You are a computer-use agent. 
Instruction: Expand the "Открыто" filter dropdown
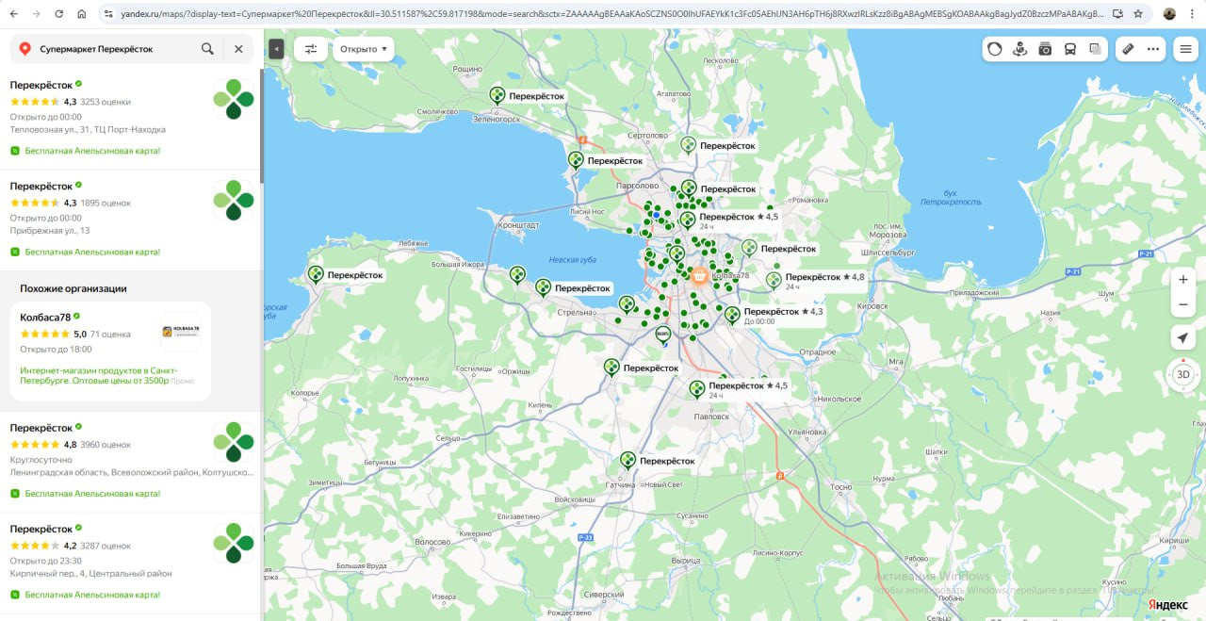[x=364, y=49]
